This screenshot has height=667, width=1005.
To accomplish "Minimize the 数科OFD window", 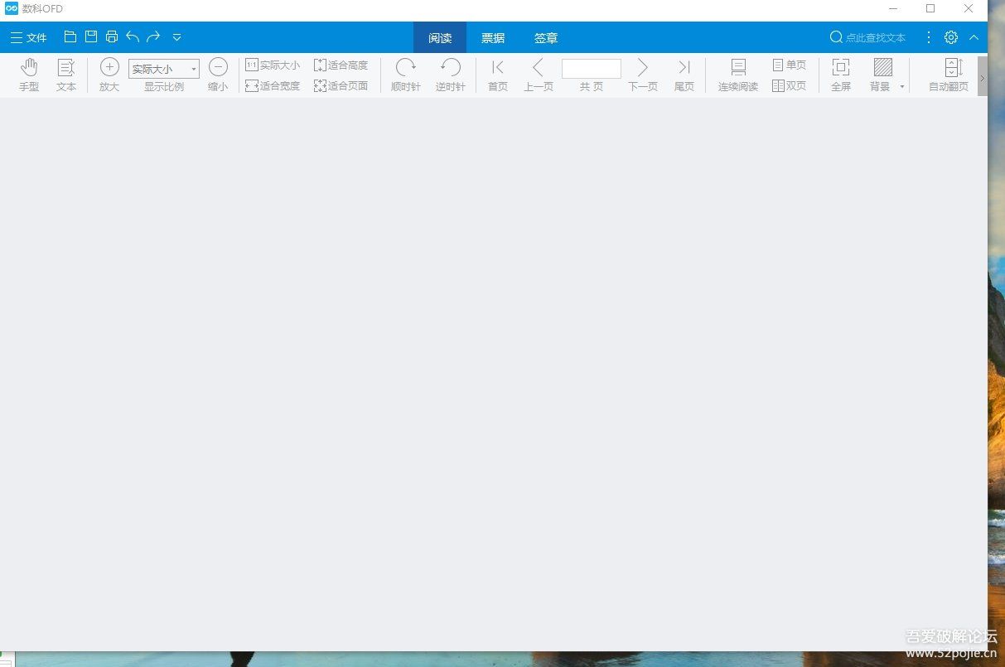I will pos(893,8).
